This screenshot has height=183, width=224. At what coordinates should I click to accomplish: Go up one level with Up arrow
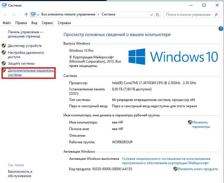coord(26,15)
